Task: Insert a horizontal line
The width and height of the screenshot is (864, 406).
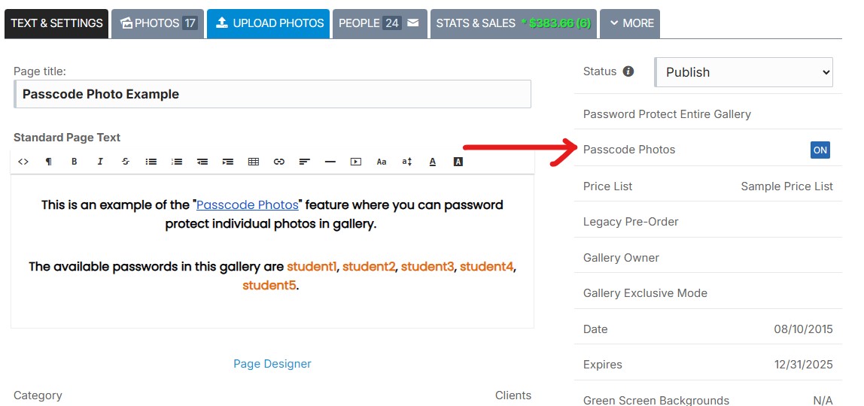Action: point(330,162)
